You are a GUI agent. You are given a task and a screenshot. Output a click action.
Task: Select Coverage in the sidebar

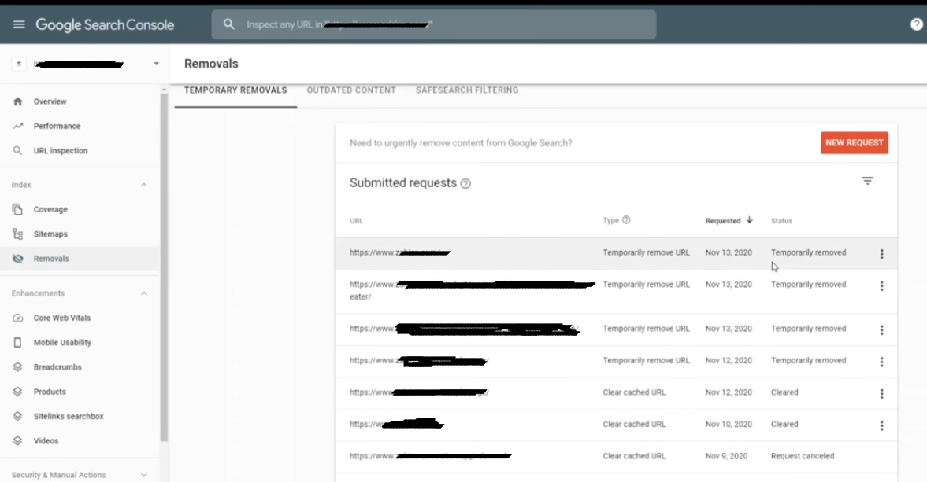[52, 209]
